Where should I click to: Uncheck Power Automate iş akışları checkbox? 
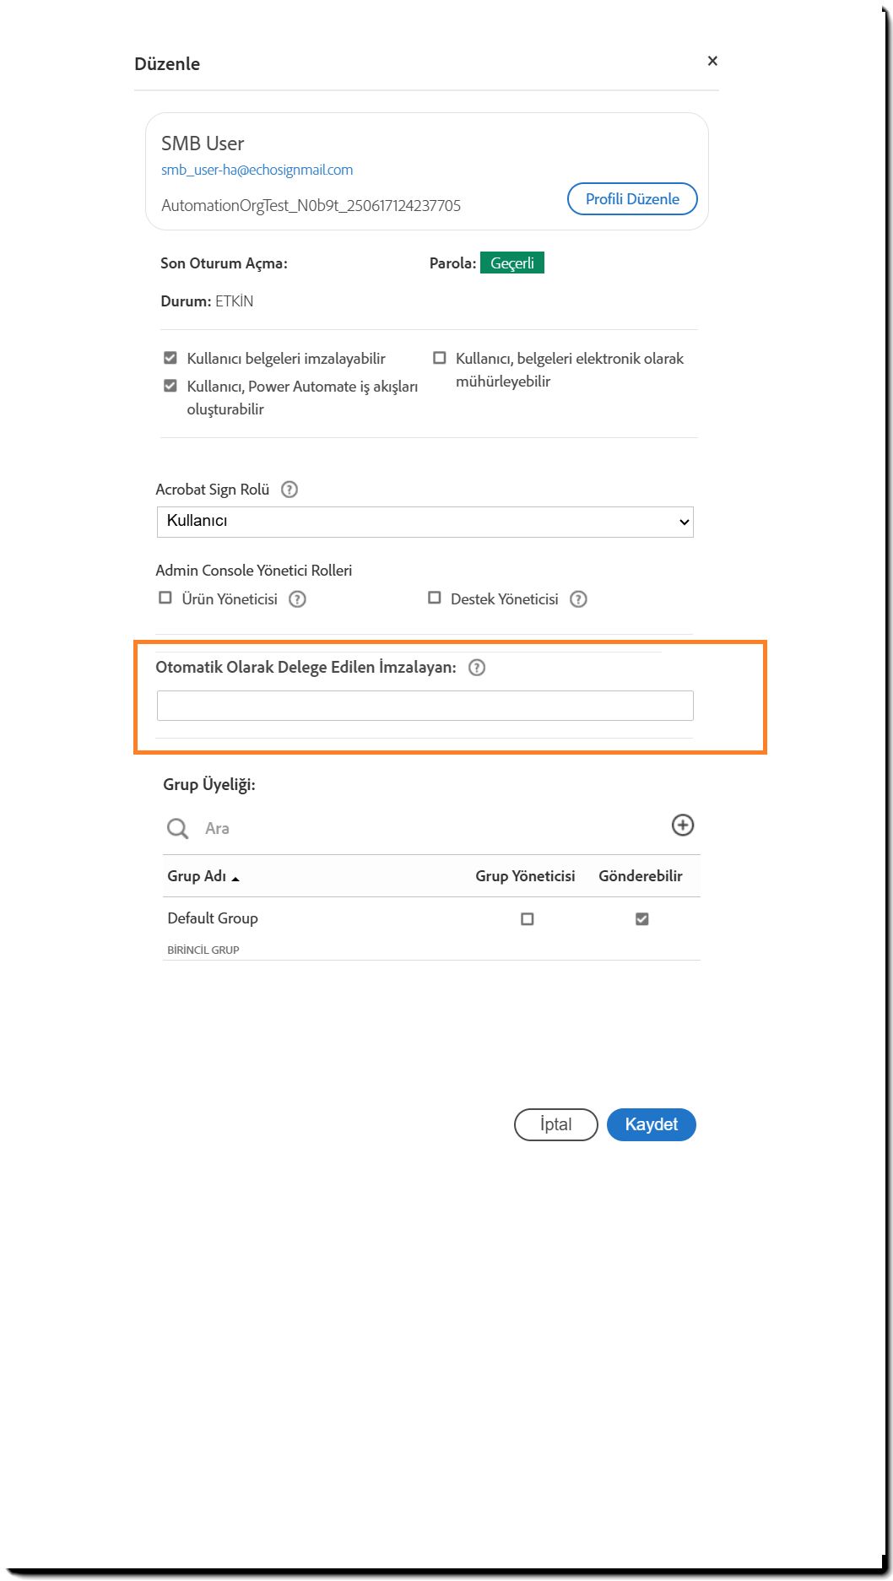point(170,386)
